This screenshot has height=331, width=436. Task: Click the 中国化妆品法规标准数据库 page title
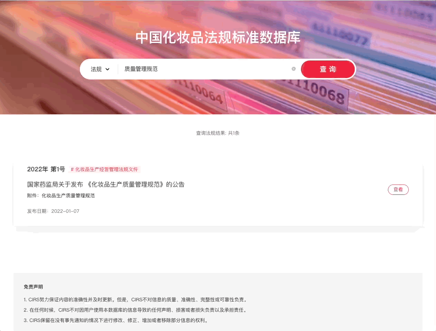click(x=218, y=37)
